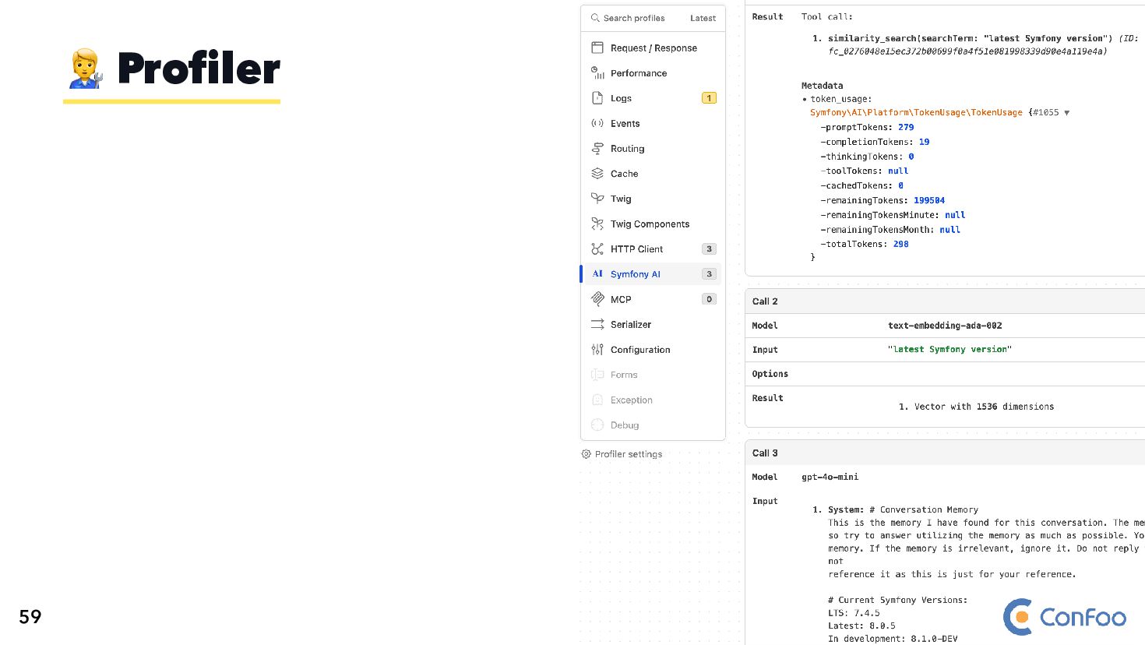Open the Logs panel

pyautogui.click(x=653, y=98)
